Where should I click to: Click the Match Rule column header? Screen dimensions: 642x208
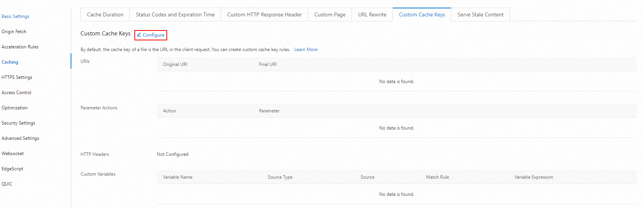pyautogui.click(x=437, y=177)
